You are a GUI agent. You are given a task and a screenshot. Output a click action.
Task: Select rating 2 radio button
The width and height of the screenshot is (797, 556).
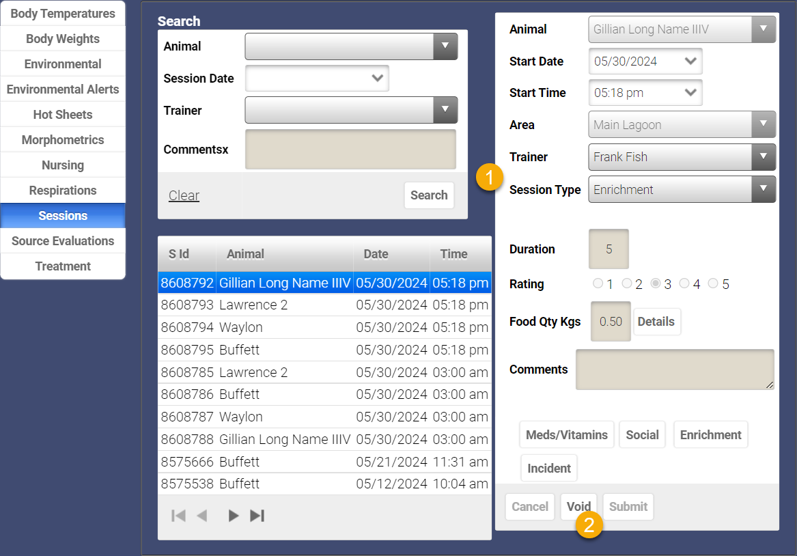pyautogui.click(x=627, y=283)
